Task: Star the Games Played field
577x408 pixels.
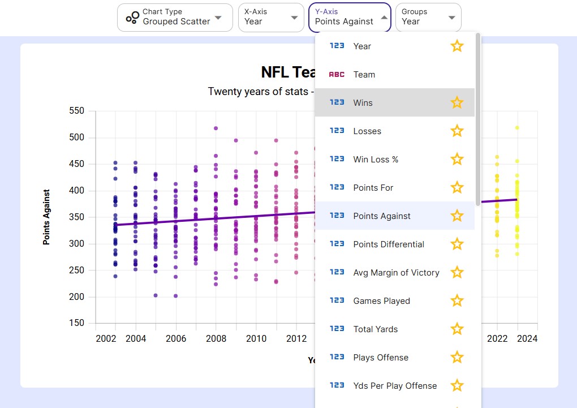Action: pos(457,301)
